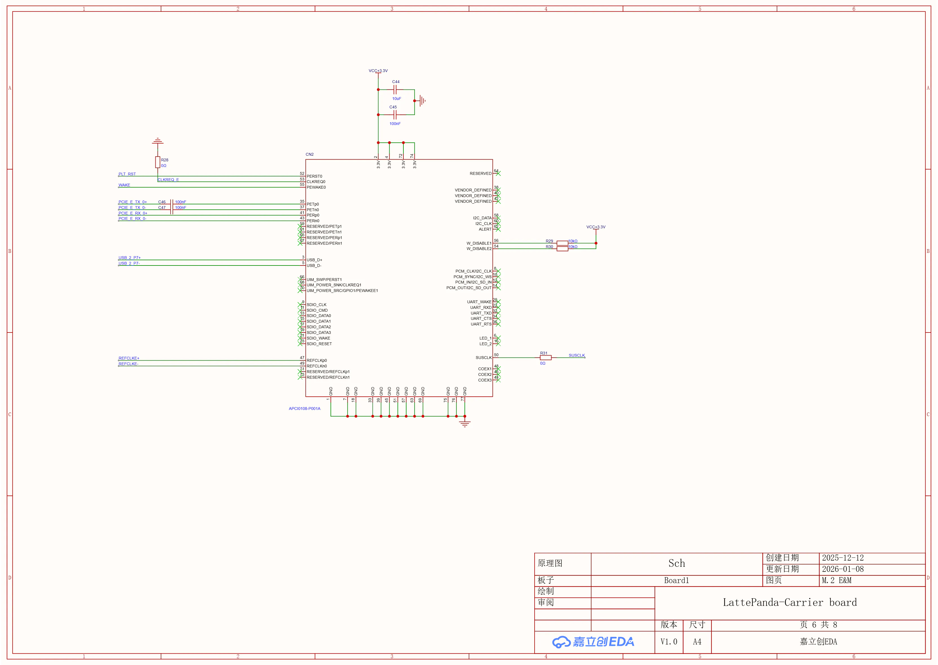Click the PLT_RST net label
The image size is (938, 665).
tap(127, 174)
